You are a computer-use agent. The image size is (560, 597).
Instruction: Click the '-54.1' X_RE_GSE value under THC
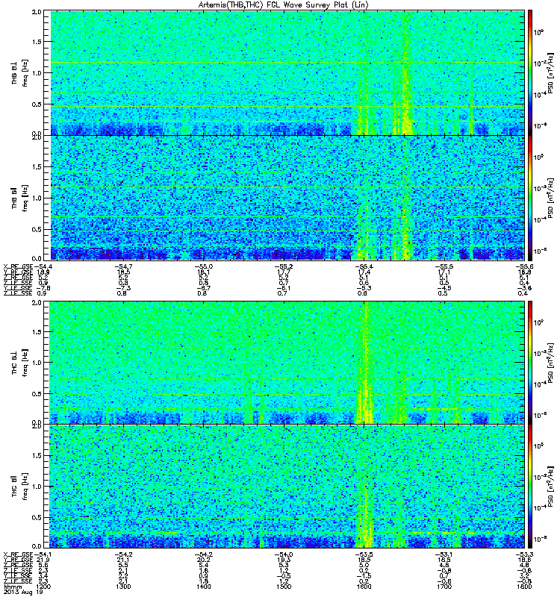click(x=43, y=554)
